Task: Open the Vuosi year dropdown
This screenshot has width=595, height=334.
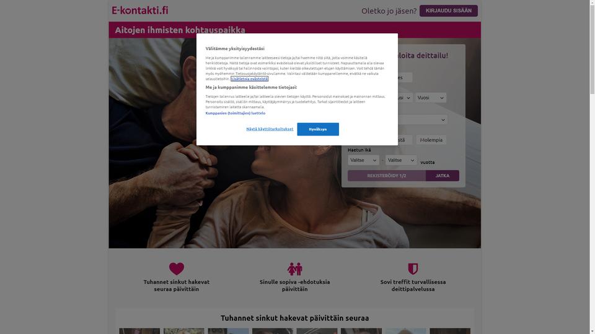Action: [430, 98]
